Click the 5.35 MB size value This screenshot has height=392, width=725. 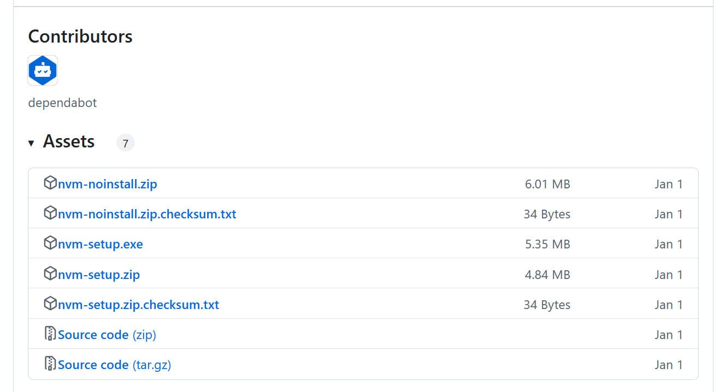547,244
